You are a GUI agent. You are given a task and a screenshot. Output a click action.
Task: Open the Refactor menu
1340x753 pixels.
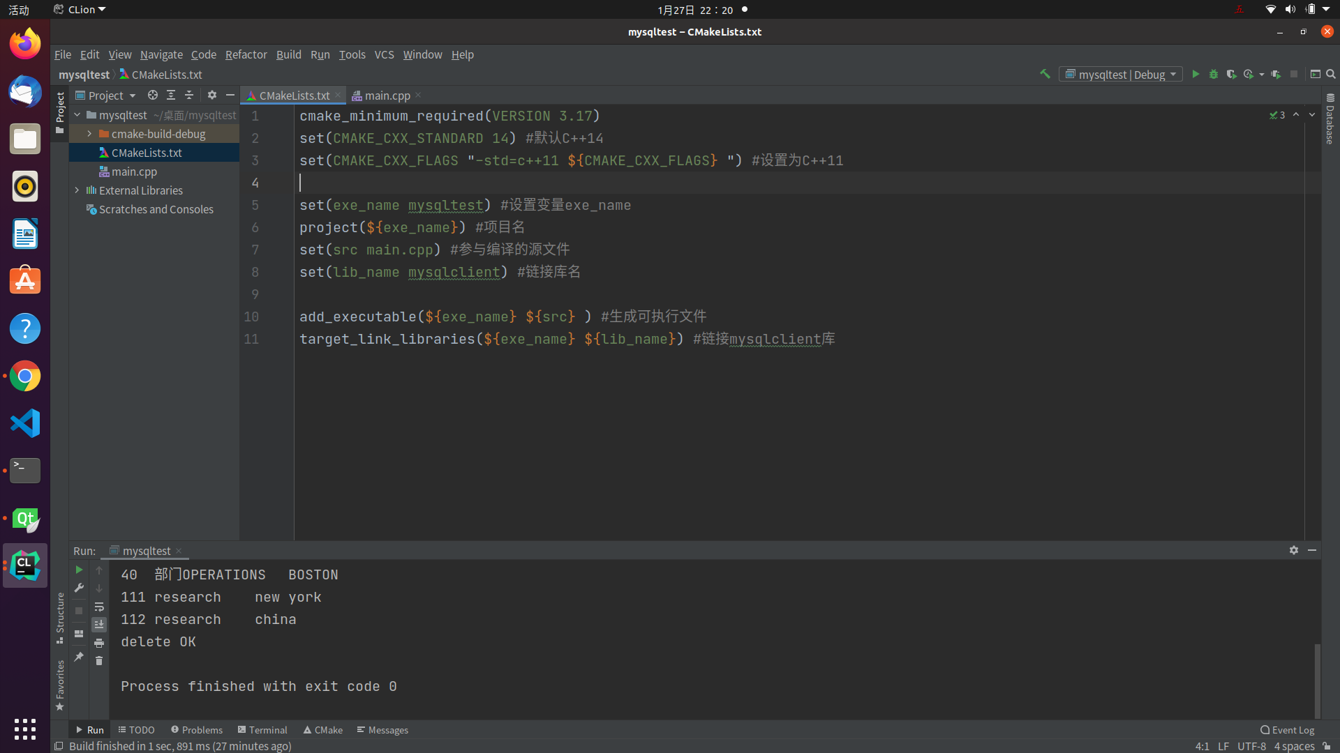(x=246, y=54)
